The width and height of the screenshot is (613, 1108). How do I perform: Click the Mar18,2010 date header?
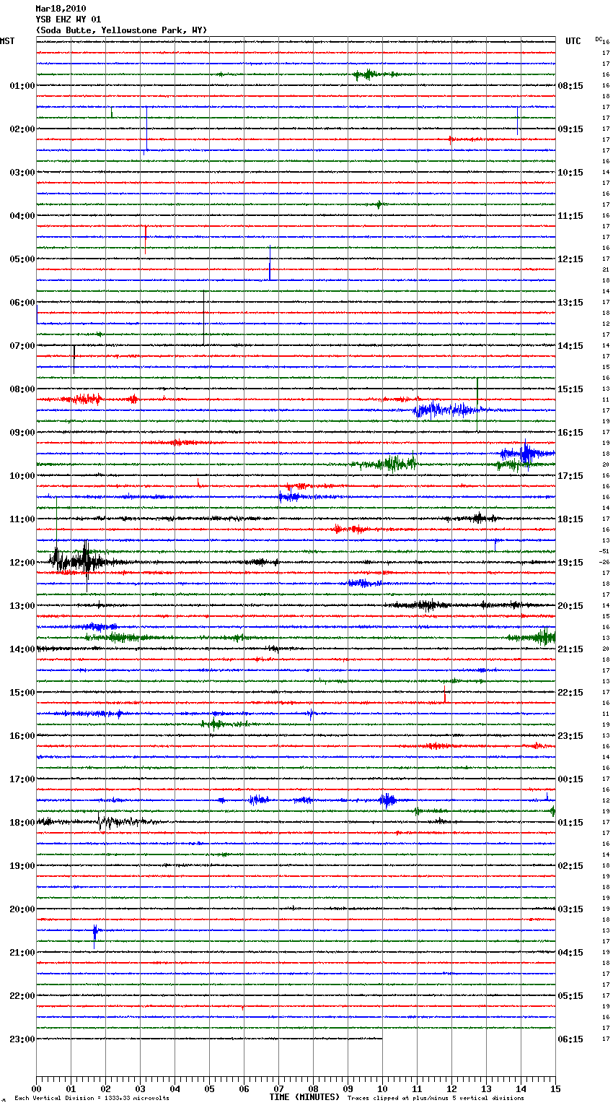61,9
